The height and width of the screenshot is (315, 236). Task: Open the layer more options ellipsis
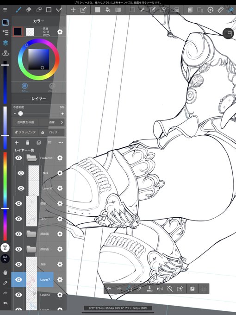[x=61, y=142]
